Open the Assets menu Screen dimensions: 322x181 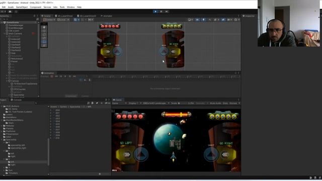[x=11, y=7]
